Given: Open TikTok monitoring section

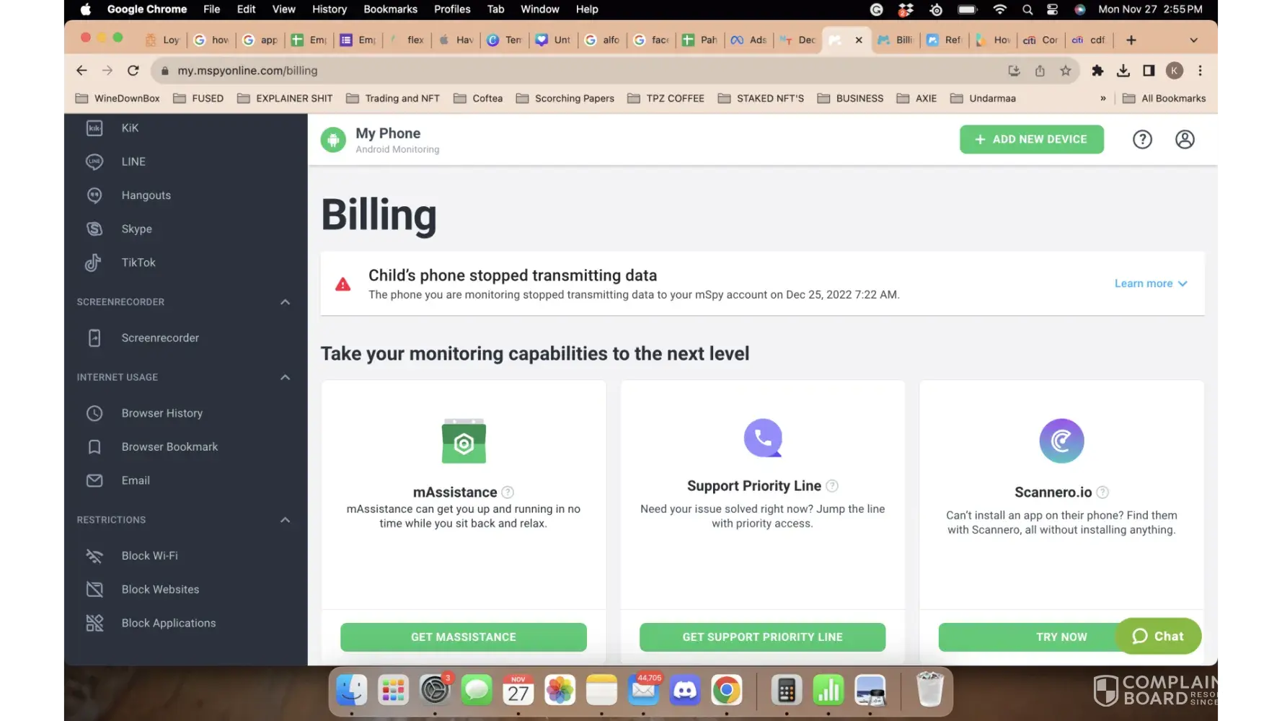Looking at the screenshot, I should [x=138, y=262].
